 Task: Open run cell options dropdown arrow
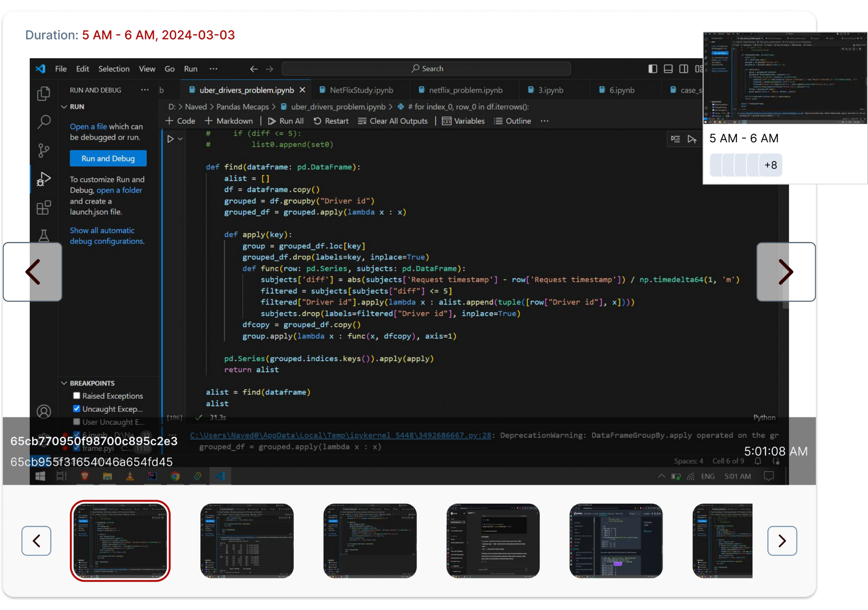point(180,139)
